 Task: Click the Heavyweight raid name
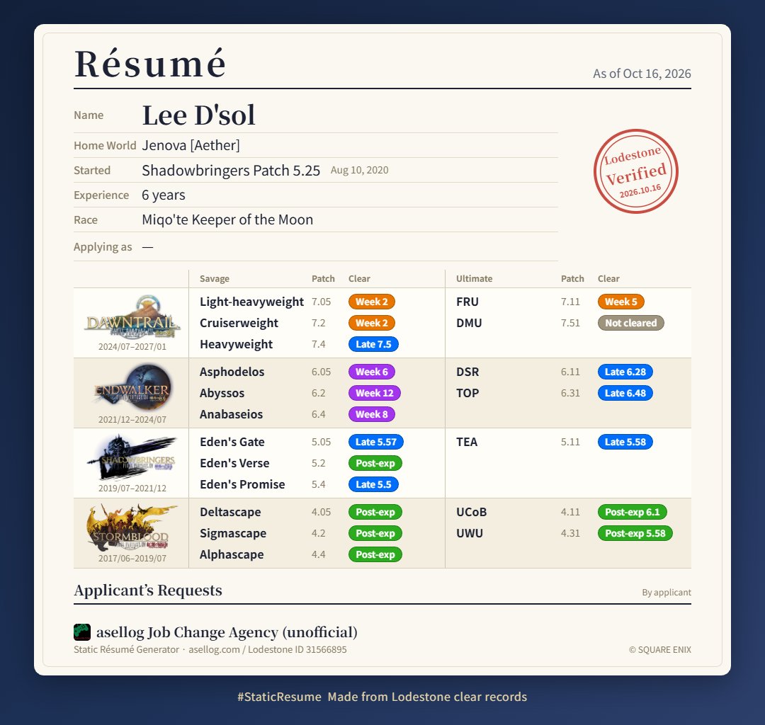coord(236,345)
